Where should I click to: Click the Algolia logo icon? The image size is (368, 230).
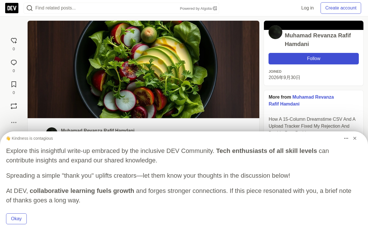click(215, 8)
